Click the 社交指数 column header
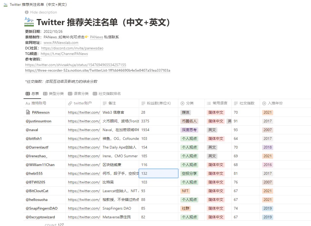The image size is (311, 226). coord(245,103)
